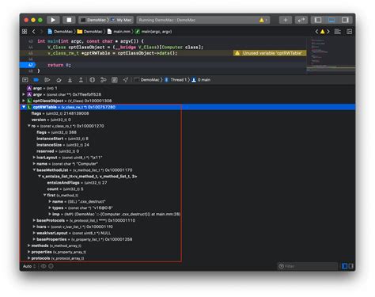375x297 pixels.
Task: Select the argc variable row
Action: (187, 88)
